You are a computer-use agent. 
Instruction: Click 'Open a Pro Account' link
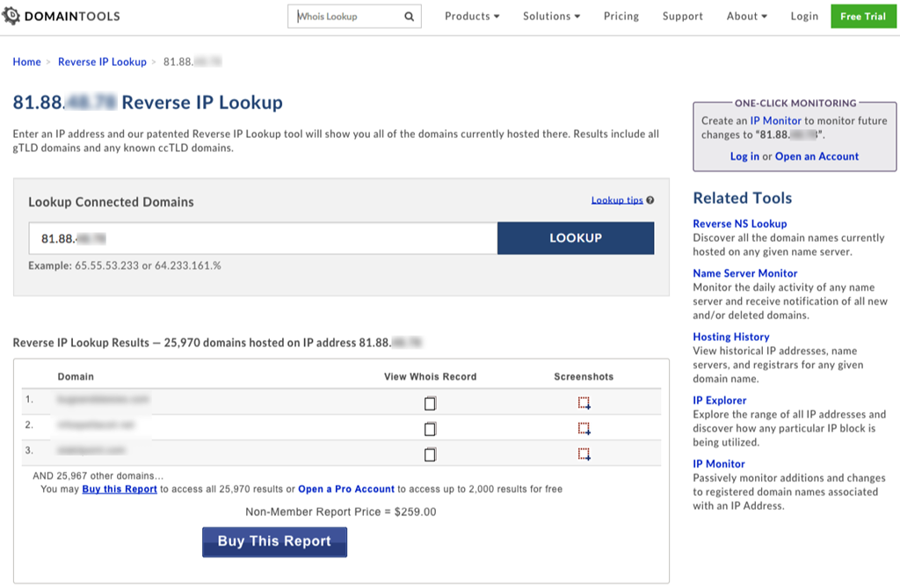pyautogui.click(x=346, y=490)
